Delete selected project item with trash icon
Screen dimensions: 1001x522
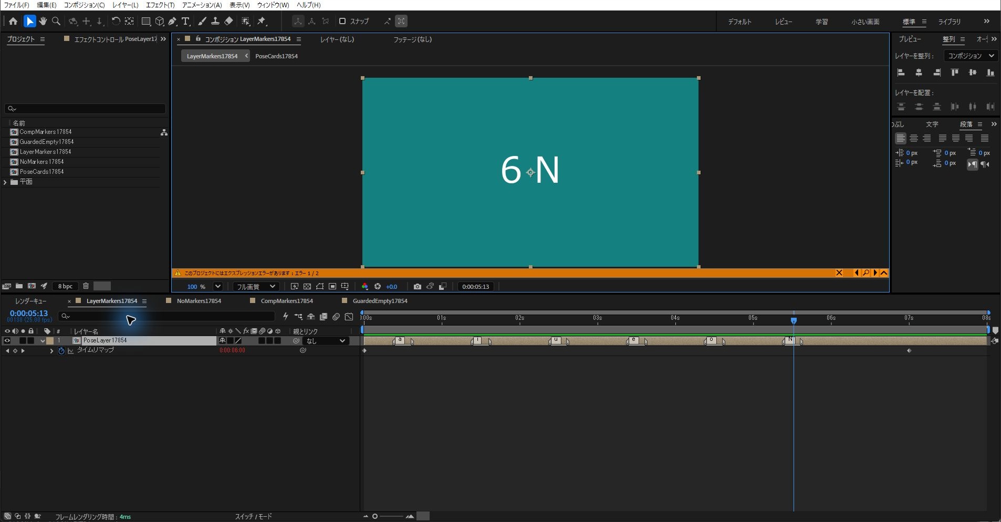[86, 286]
